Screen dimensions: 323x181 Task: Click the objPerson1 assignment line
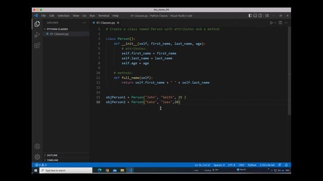coord(146,97)
